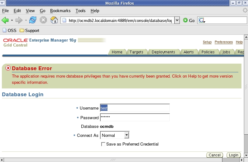The height and width of the screenshot is (162, 248).
Task: Click the green Go button
Action: pyautogui.click(x=189, y=20)
